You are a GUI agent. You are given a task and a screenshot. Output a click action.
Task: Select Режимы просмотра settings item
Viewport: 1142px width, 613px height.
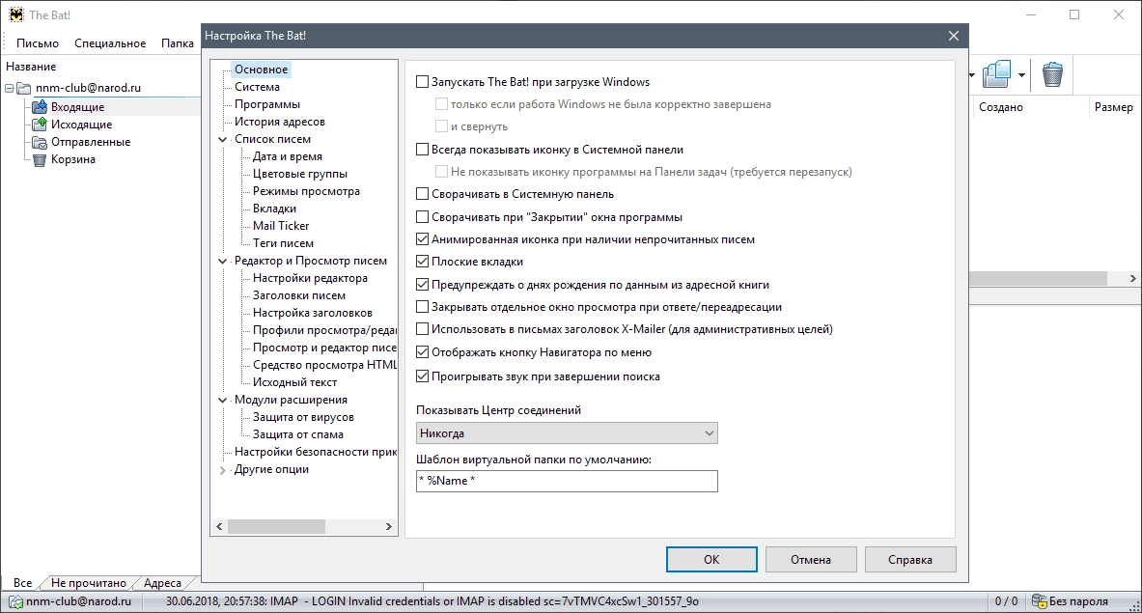tap(307, 191)
